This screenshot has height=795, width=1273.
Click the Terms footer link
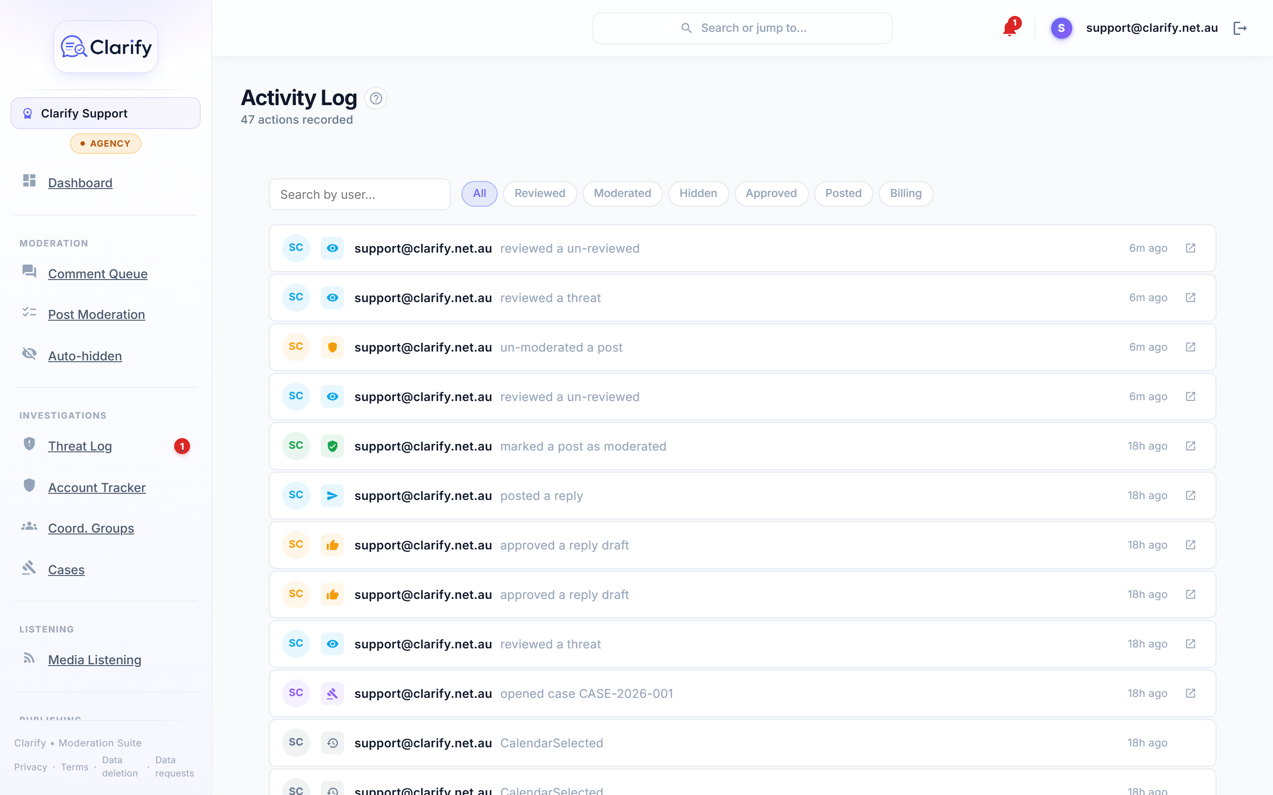coord(75,767)
